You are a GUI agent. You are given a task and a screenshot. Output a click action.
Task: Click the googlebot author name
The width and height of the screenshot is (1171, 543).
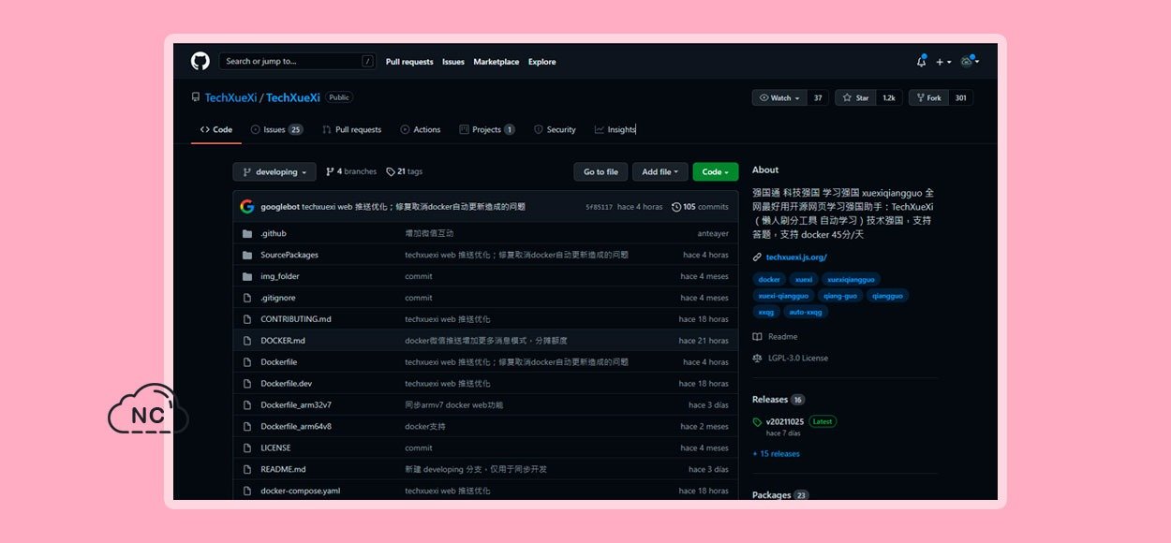[279, 207]
